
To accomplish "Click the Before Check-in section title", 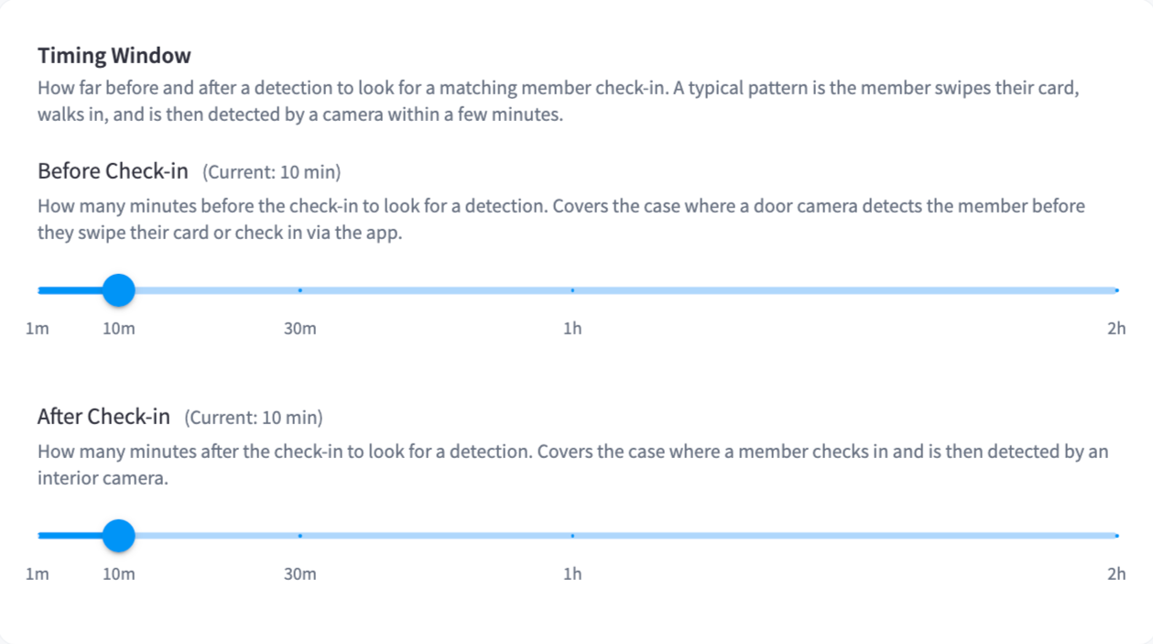I will 113,171.
